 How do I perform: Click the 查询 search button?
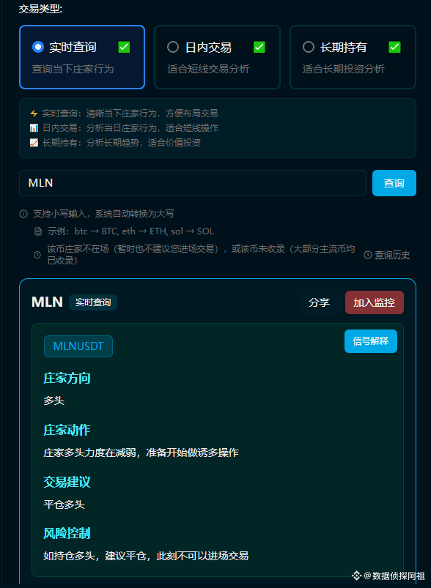[x=394, y=183]
